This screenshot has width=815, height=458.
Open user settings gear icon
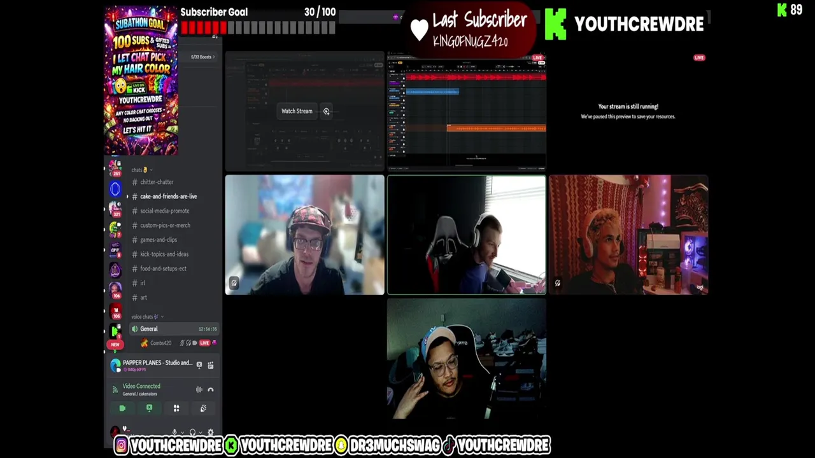(211, 433)
